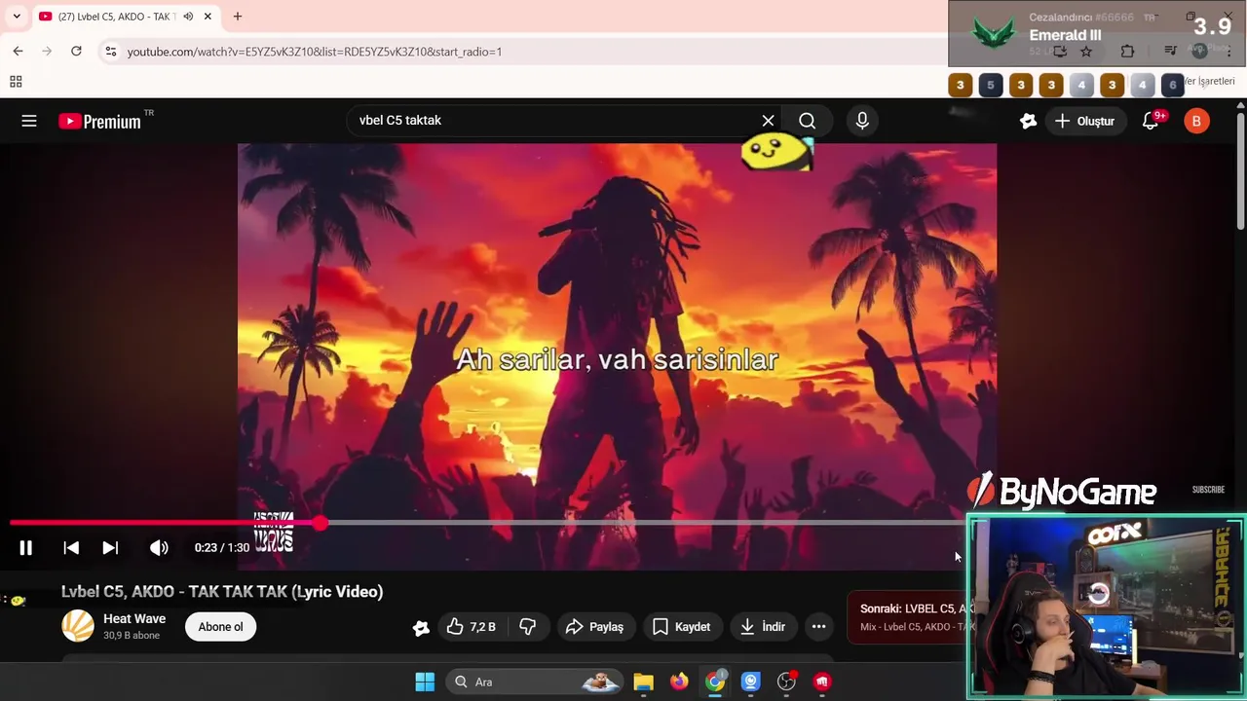Switch to Chrome on the taskbar
The image size is (1247, 701).
coord(715,682)
